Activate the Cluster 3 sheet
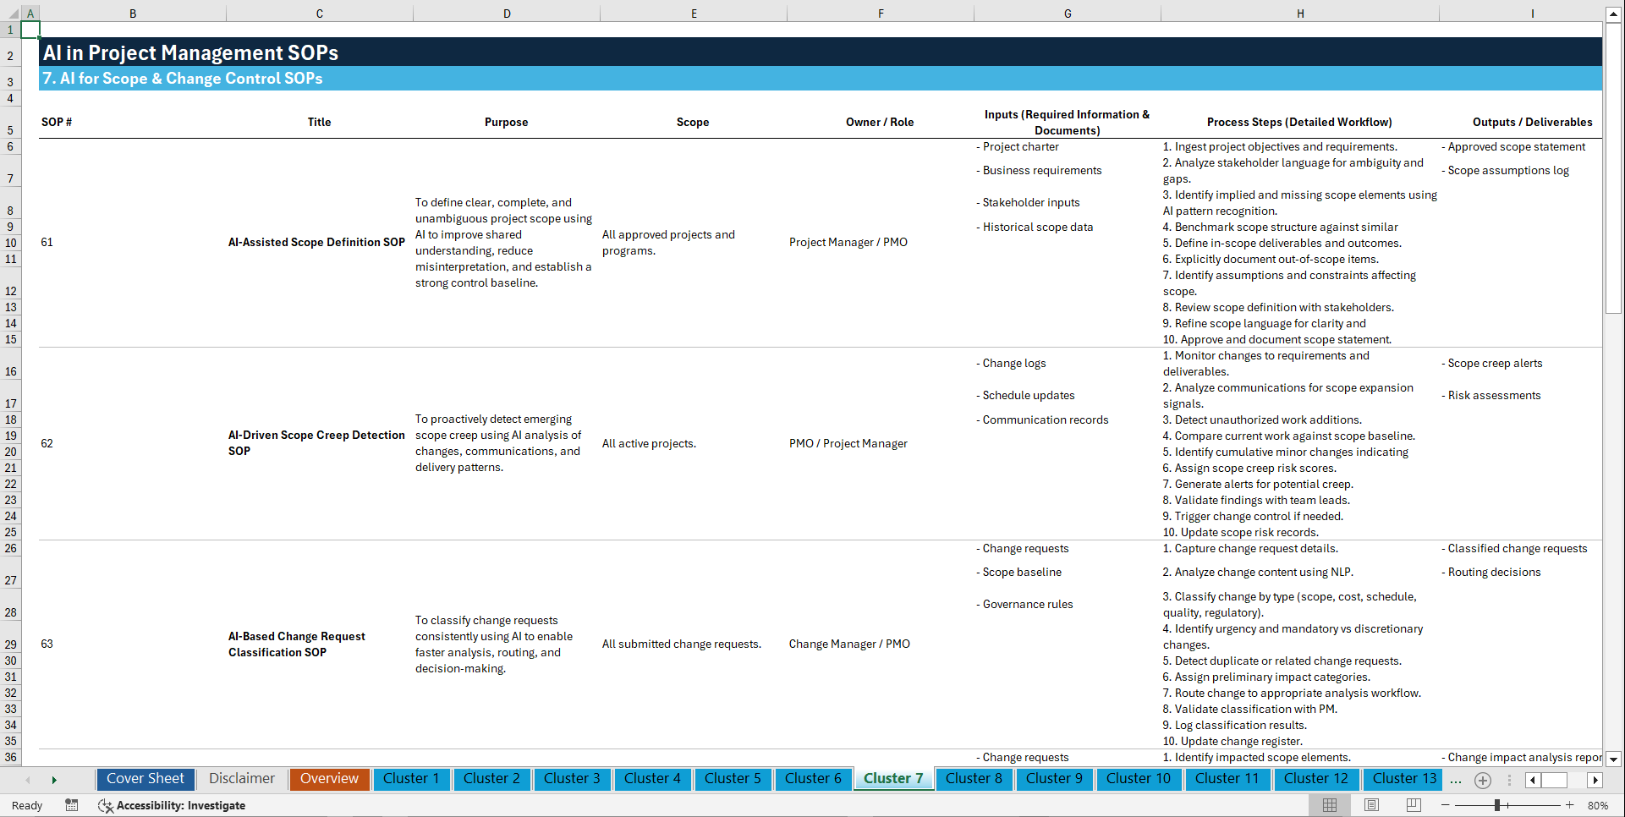The image size is (1625, 817). click(572, 778)
